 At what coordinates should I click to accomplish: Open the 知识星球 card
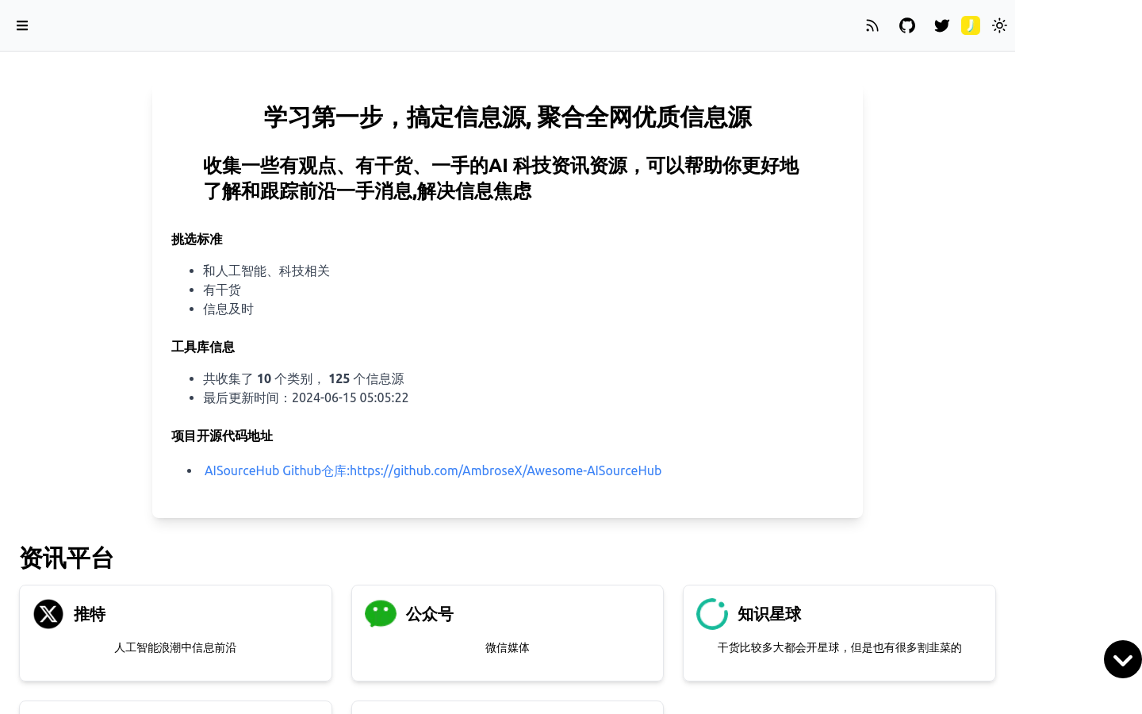pos(839,633)
